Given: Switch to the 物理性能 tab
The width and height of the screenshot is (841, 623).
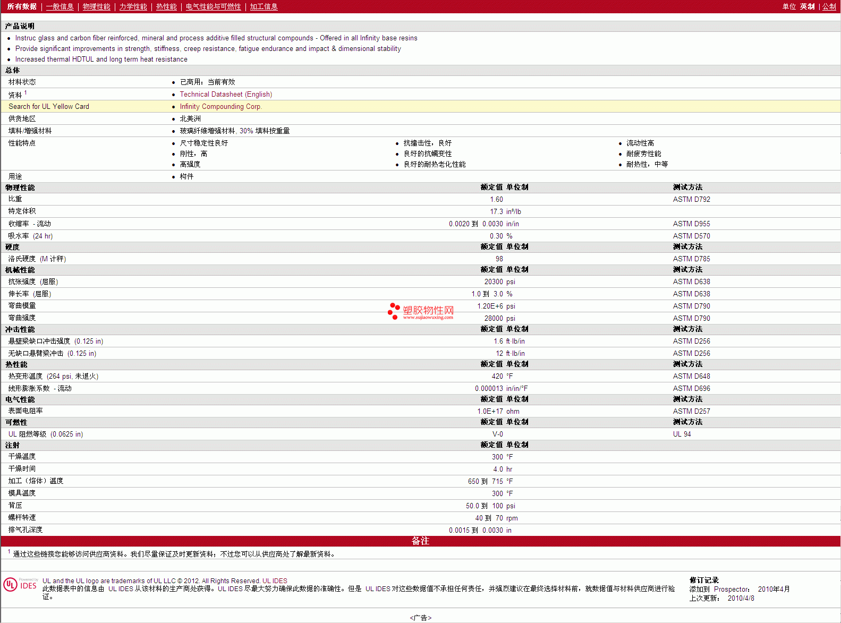Looking at the screenshot, I should click(x=96, y=6).
